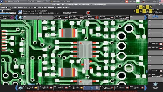The image size is (163, 92).
Task: Switch to the OBS 23.0.1 taskbar window
Action: [39, 2]
